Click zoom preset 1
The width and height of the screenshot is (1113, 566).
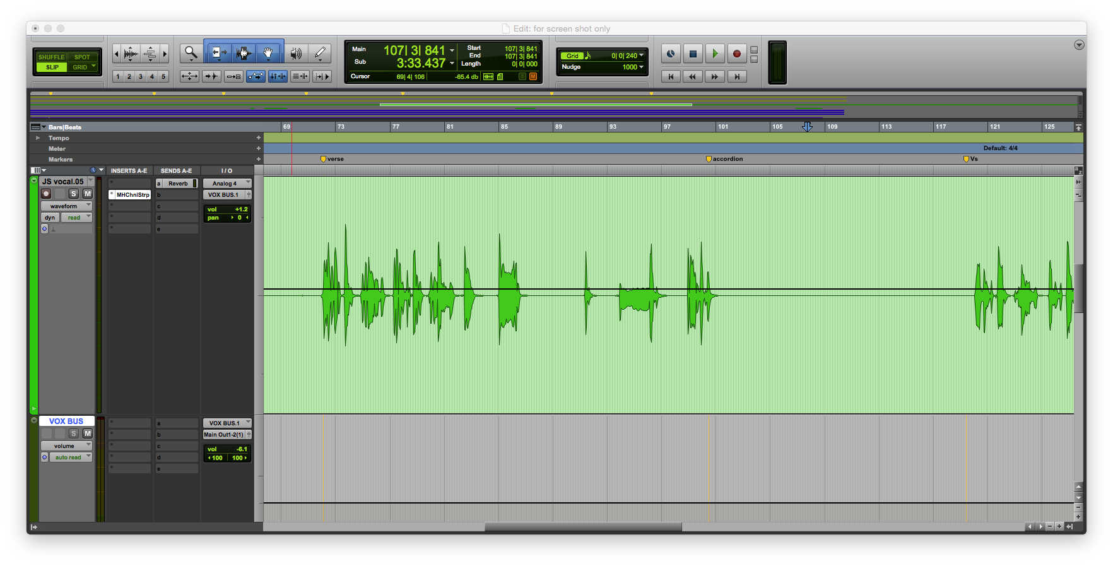[118, 76]
